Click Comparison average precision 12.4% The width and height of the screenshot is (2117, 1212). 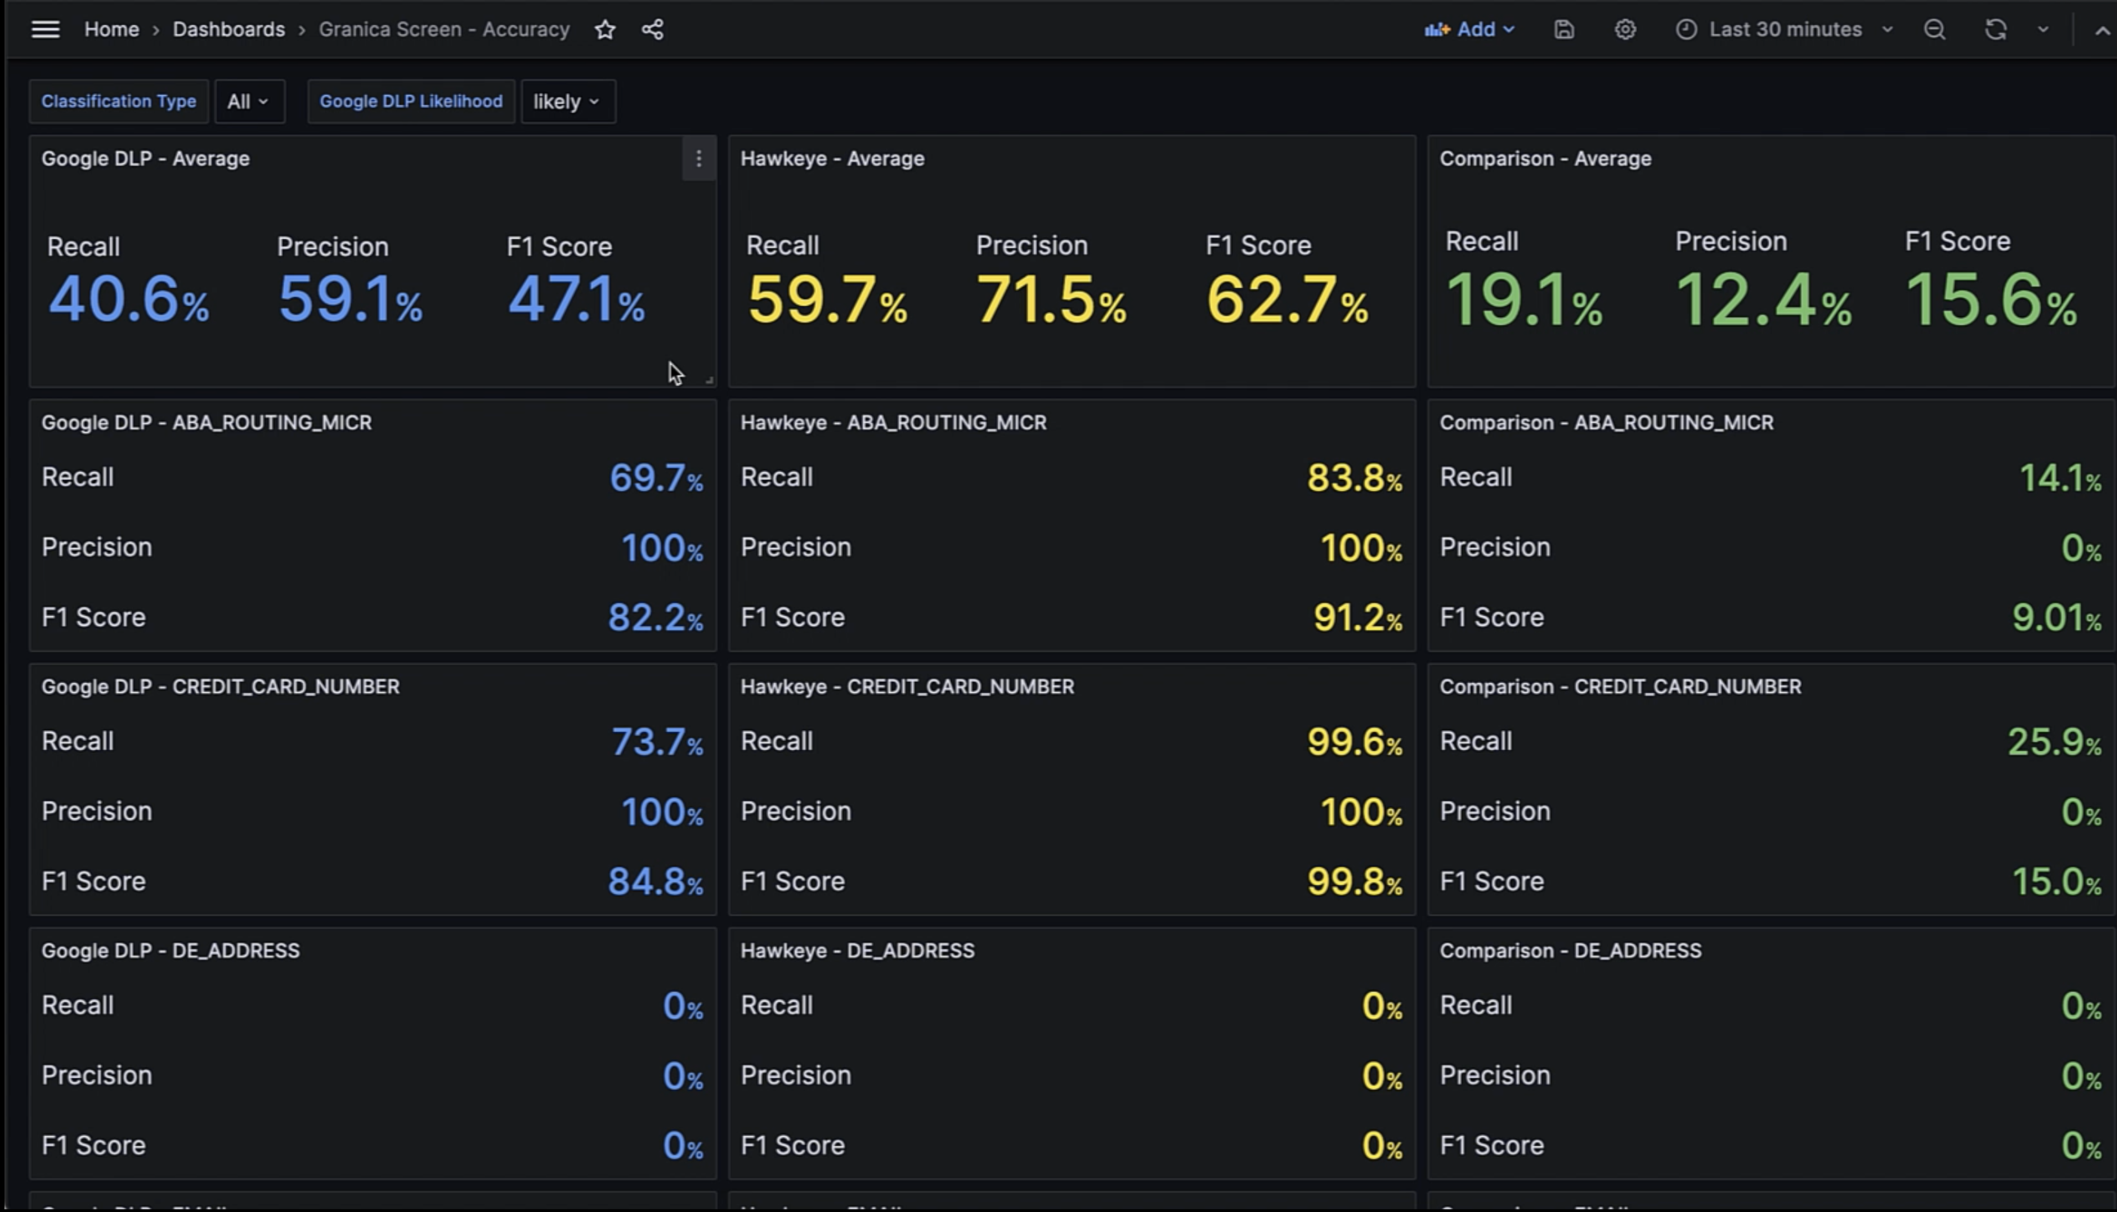point(1764,301)
